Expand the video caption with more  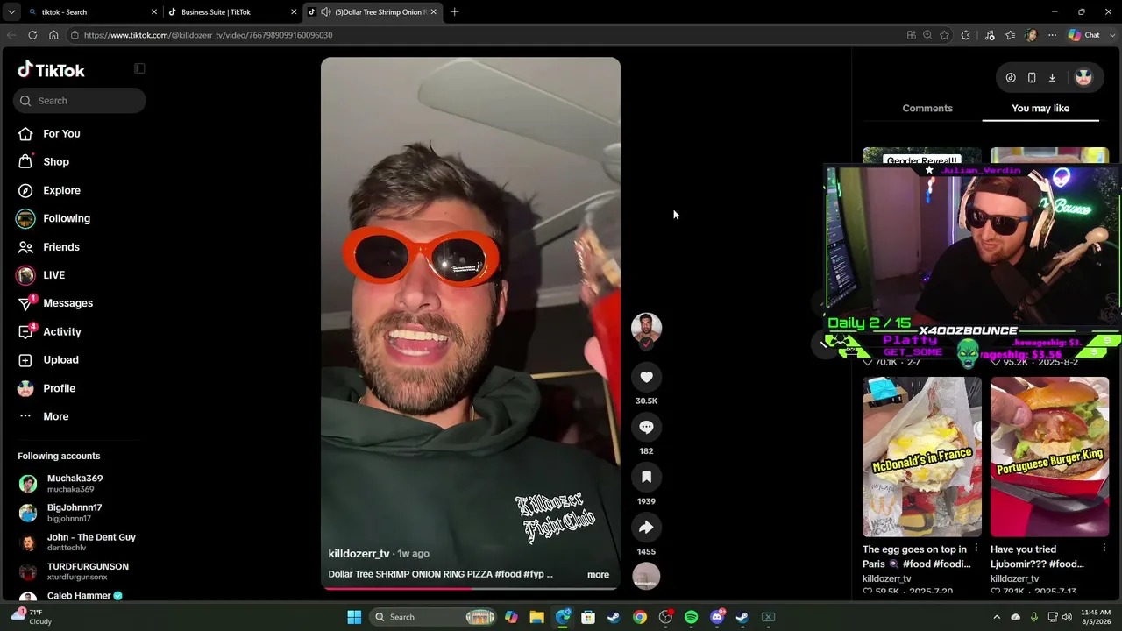598,575
